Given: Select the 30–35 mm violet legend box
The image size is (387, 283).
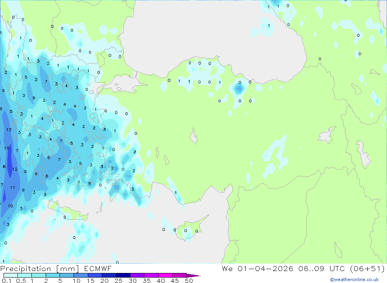Looking at the screenshot, I should (x=137, y=275).
